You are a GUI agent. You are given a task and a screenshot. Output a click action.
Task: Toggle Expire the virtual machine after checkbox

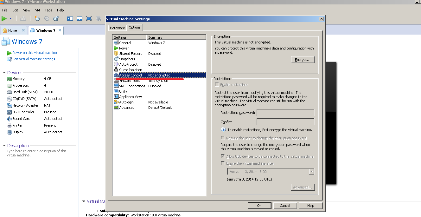point(223,163)
